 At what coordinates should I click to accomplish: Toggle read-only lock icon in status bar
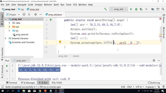158,87
